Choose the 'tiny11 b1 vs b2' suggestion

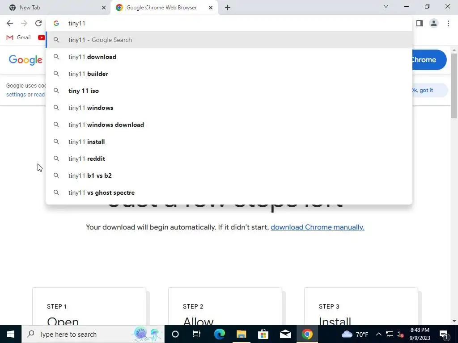click(229, 176)
